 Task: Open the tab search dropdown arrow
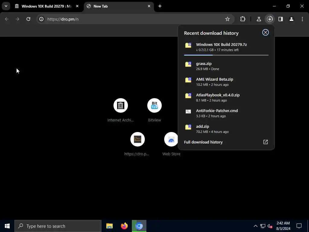pos(6,6)
